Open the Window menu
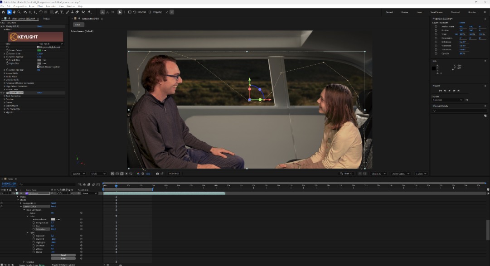490x266 pixels. pos(71,6)
